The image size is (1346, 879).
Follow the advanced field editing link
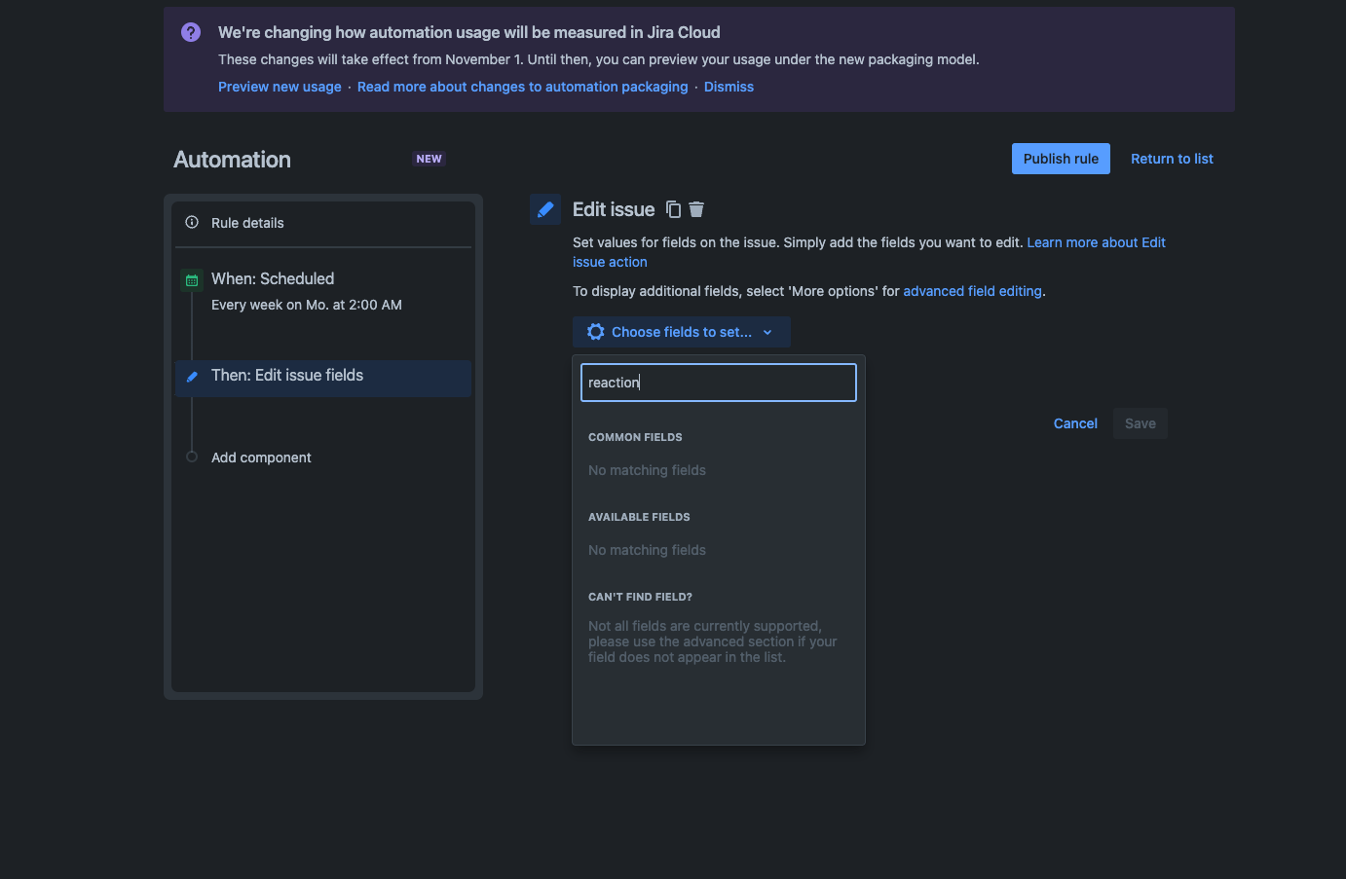click(x=971, y=290)
